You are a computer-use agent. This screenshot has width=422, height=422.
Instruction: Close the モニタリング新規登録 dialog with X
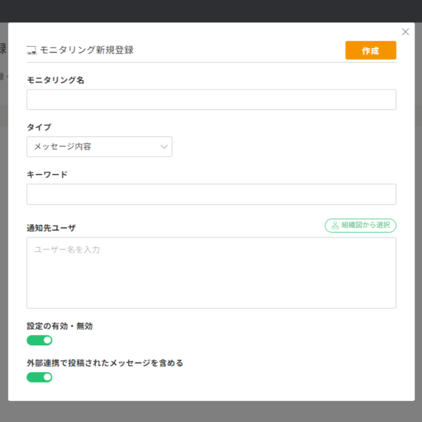pyautogui.click(x=406, y=32)
